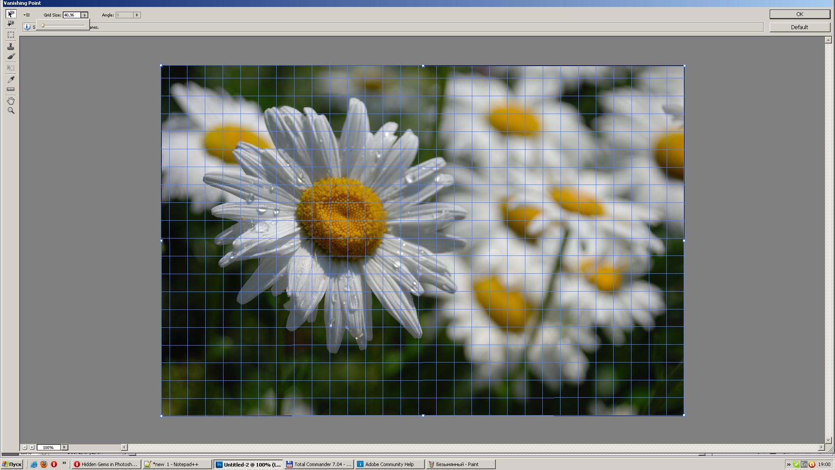Select the Brush tool
835x470 pixels.
pyautogui.click(x=11, y=56)
